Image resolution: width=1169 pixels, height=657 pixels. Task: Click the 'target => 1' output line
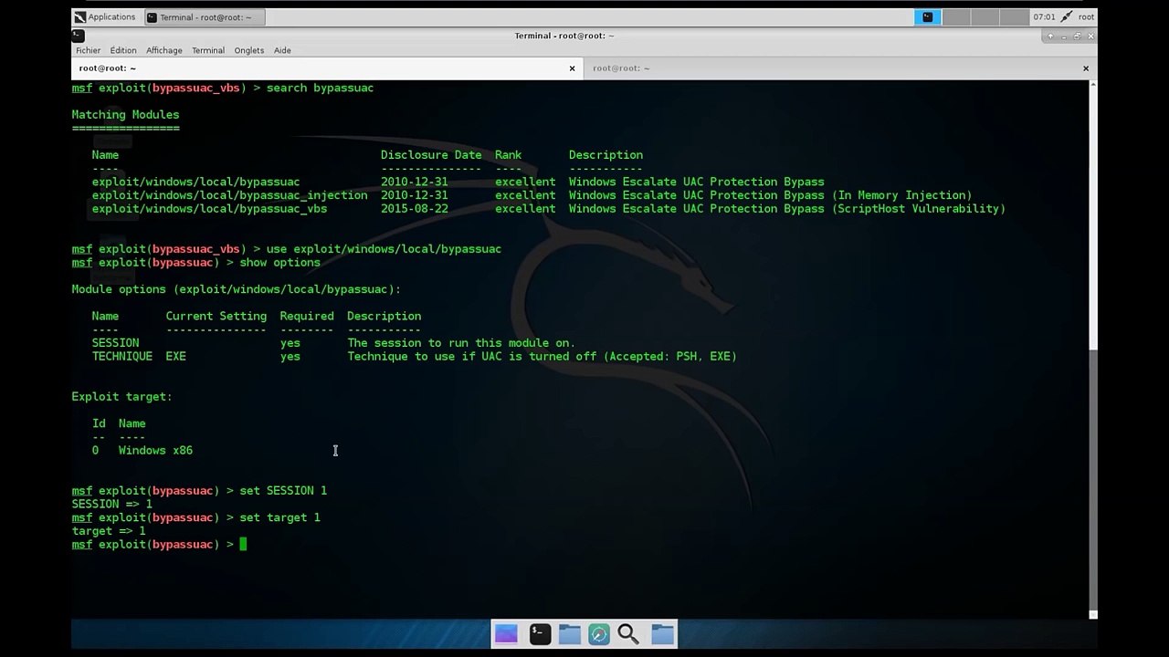click(109, 531)
